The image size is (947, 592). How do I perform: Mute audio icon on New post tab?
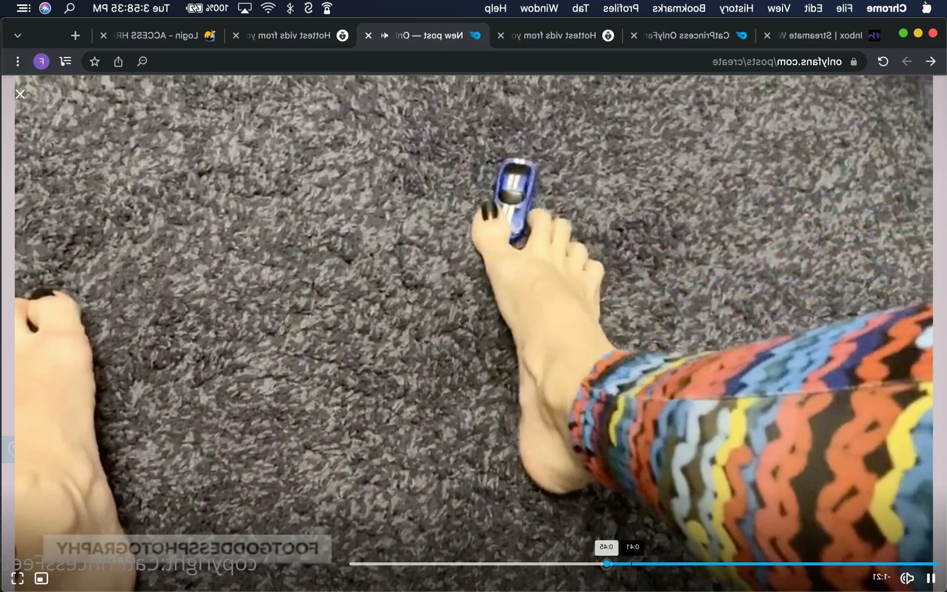pyautogui.click(x=385, y=36)
